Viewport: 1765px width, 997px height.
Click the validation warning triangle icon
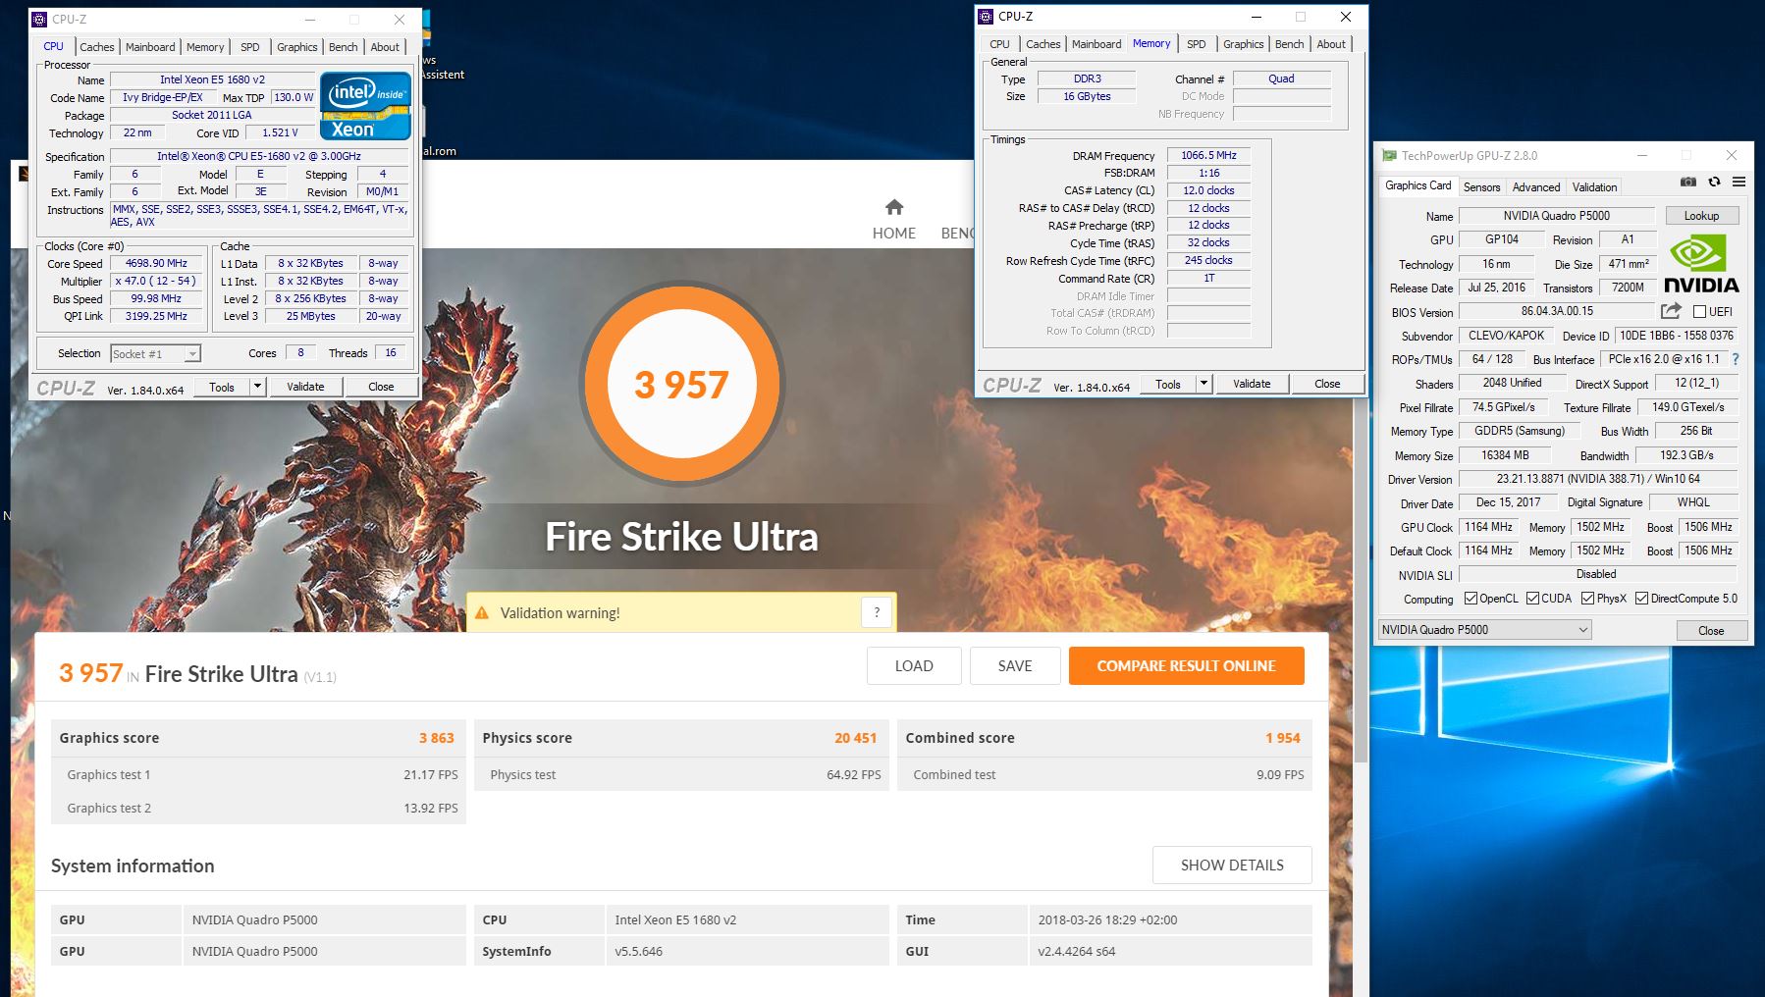[482, 613]
